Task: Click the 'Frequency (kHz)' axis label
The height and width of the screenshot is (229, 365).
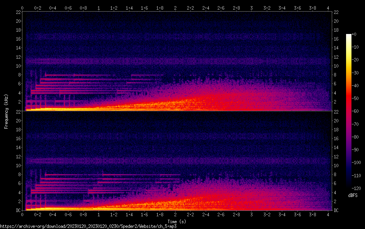Action: tap(6, 111)
